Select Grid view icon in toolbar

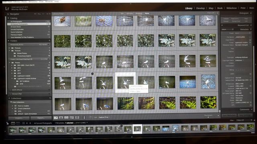[56, 118]
